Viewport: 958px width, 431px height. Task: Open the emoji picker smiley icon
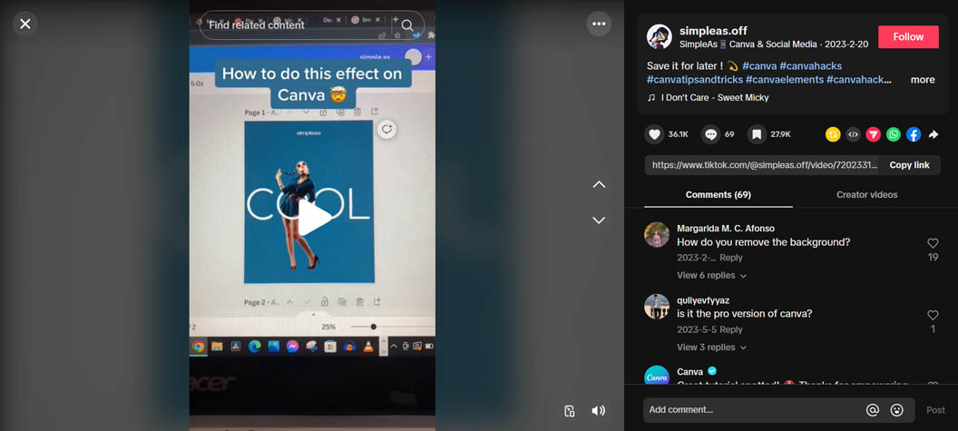point(897,410)
